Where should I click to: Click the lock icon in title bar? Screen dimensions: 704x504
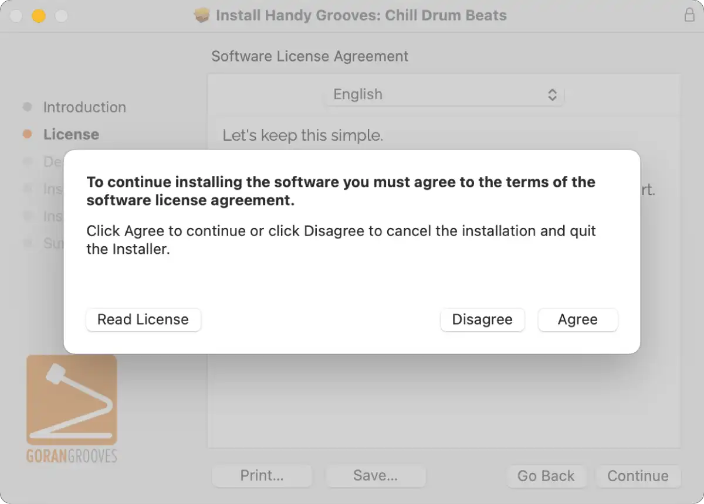click(x=689, y=15)
